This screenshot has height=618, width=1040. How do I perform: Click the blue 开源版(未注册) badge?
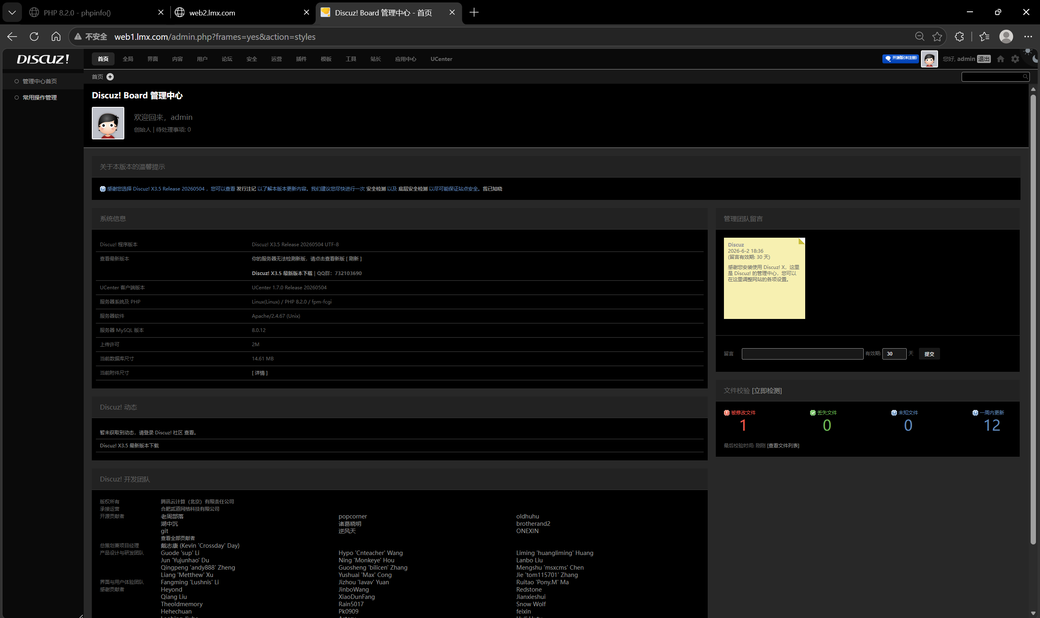coord(900,59)
